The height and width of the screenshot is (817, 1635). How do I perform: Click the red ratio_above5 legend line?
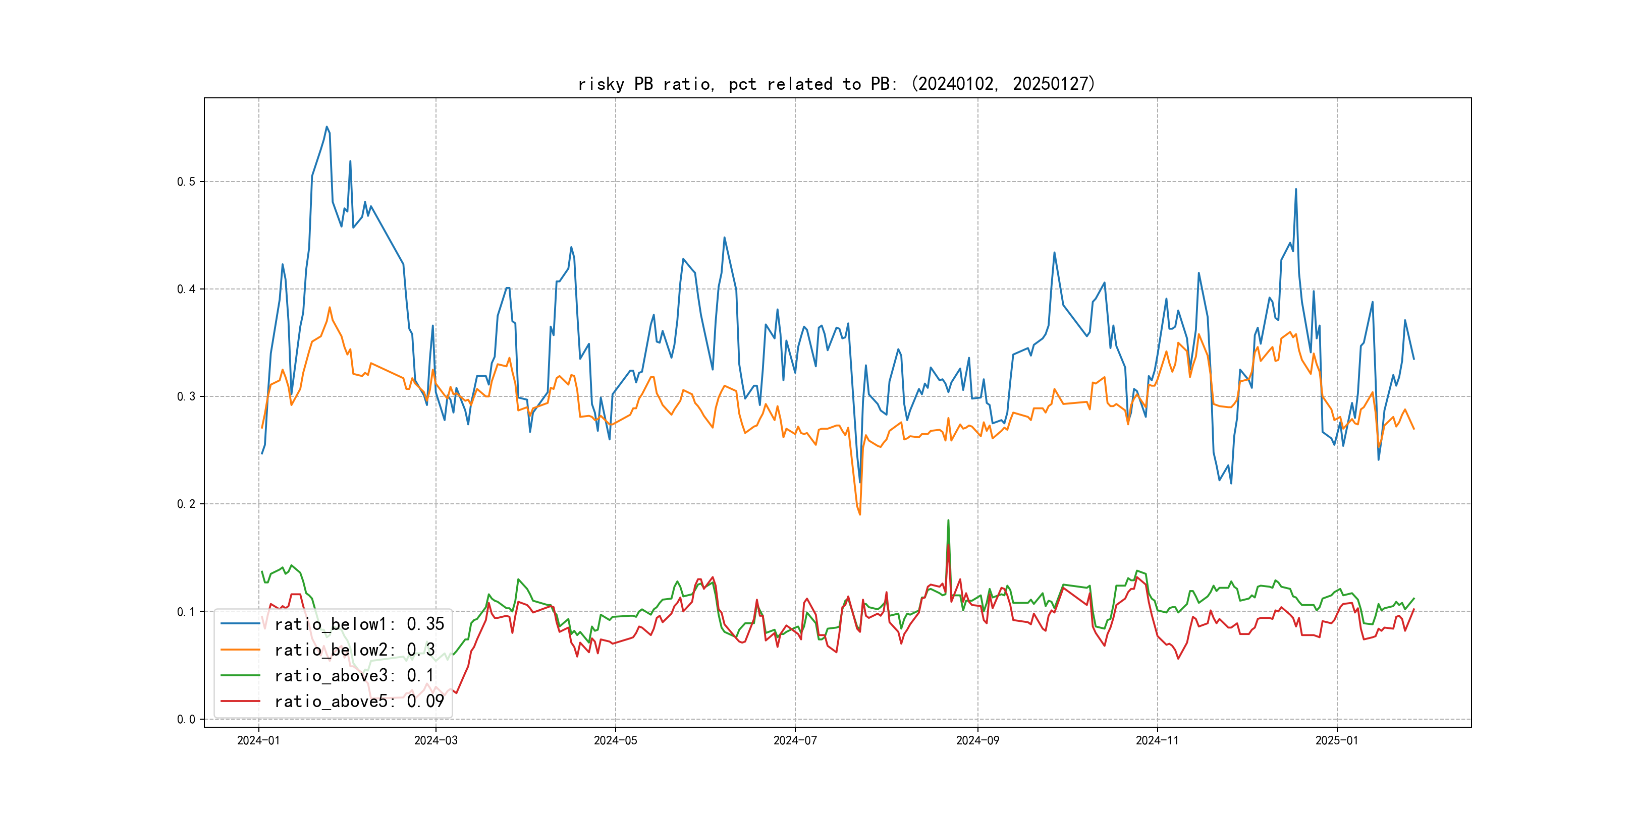coord(240,701)
